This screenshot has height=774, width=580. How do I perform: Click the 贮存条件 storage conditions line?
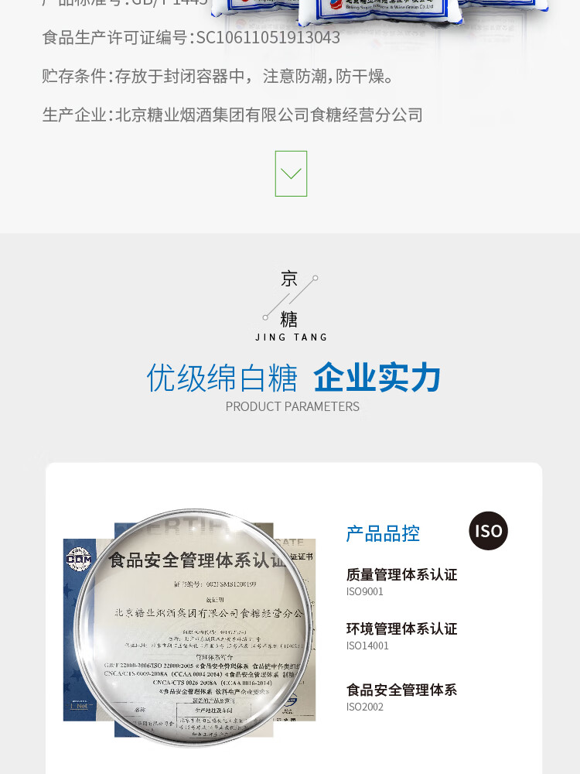click(218, 76)
